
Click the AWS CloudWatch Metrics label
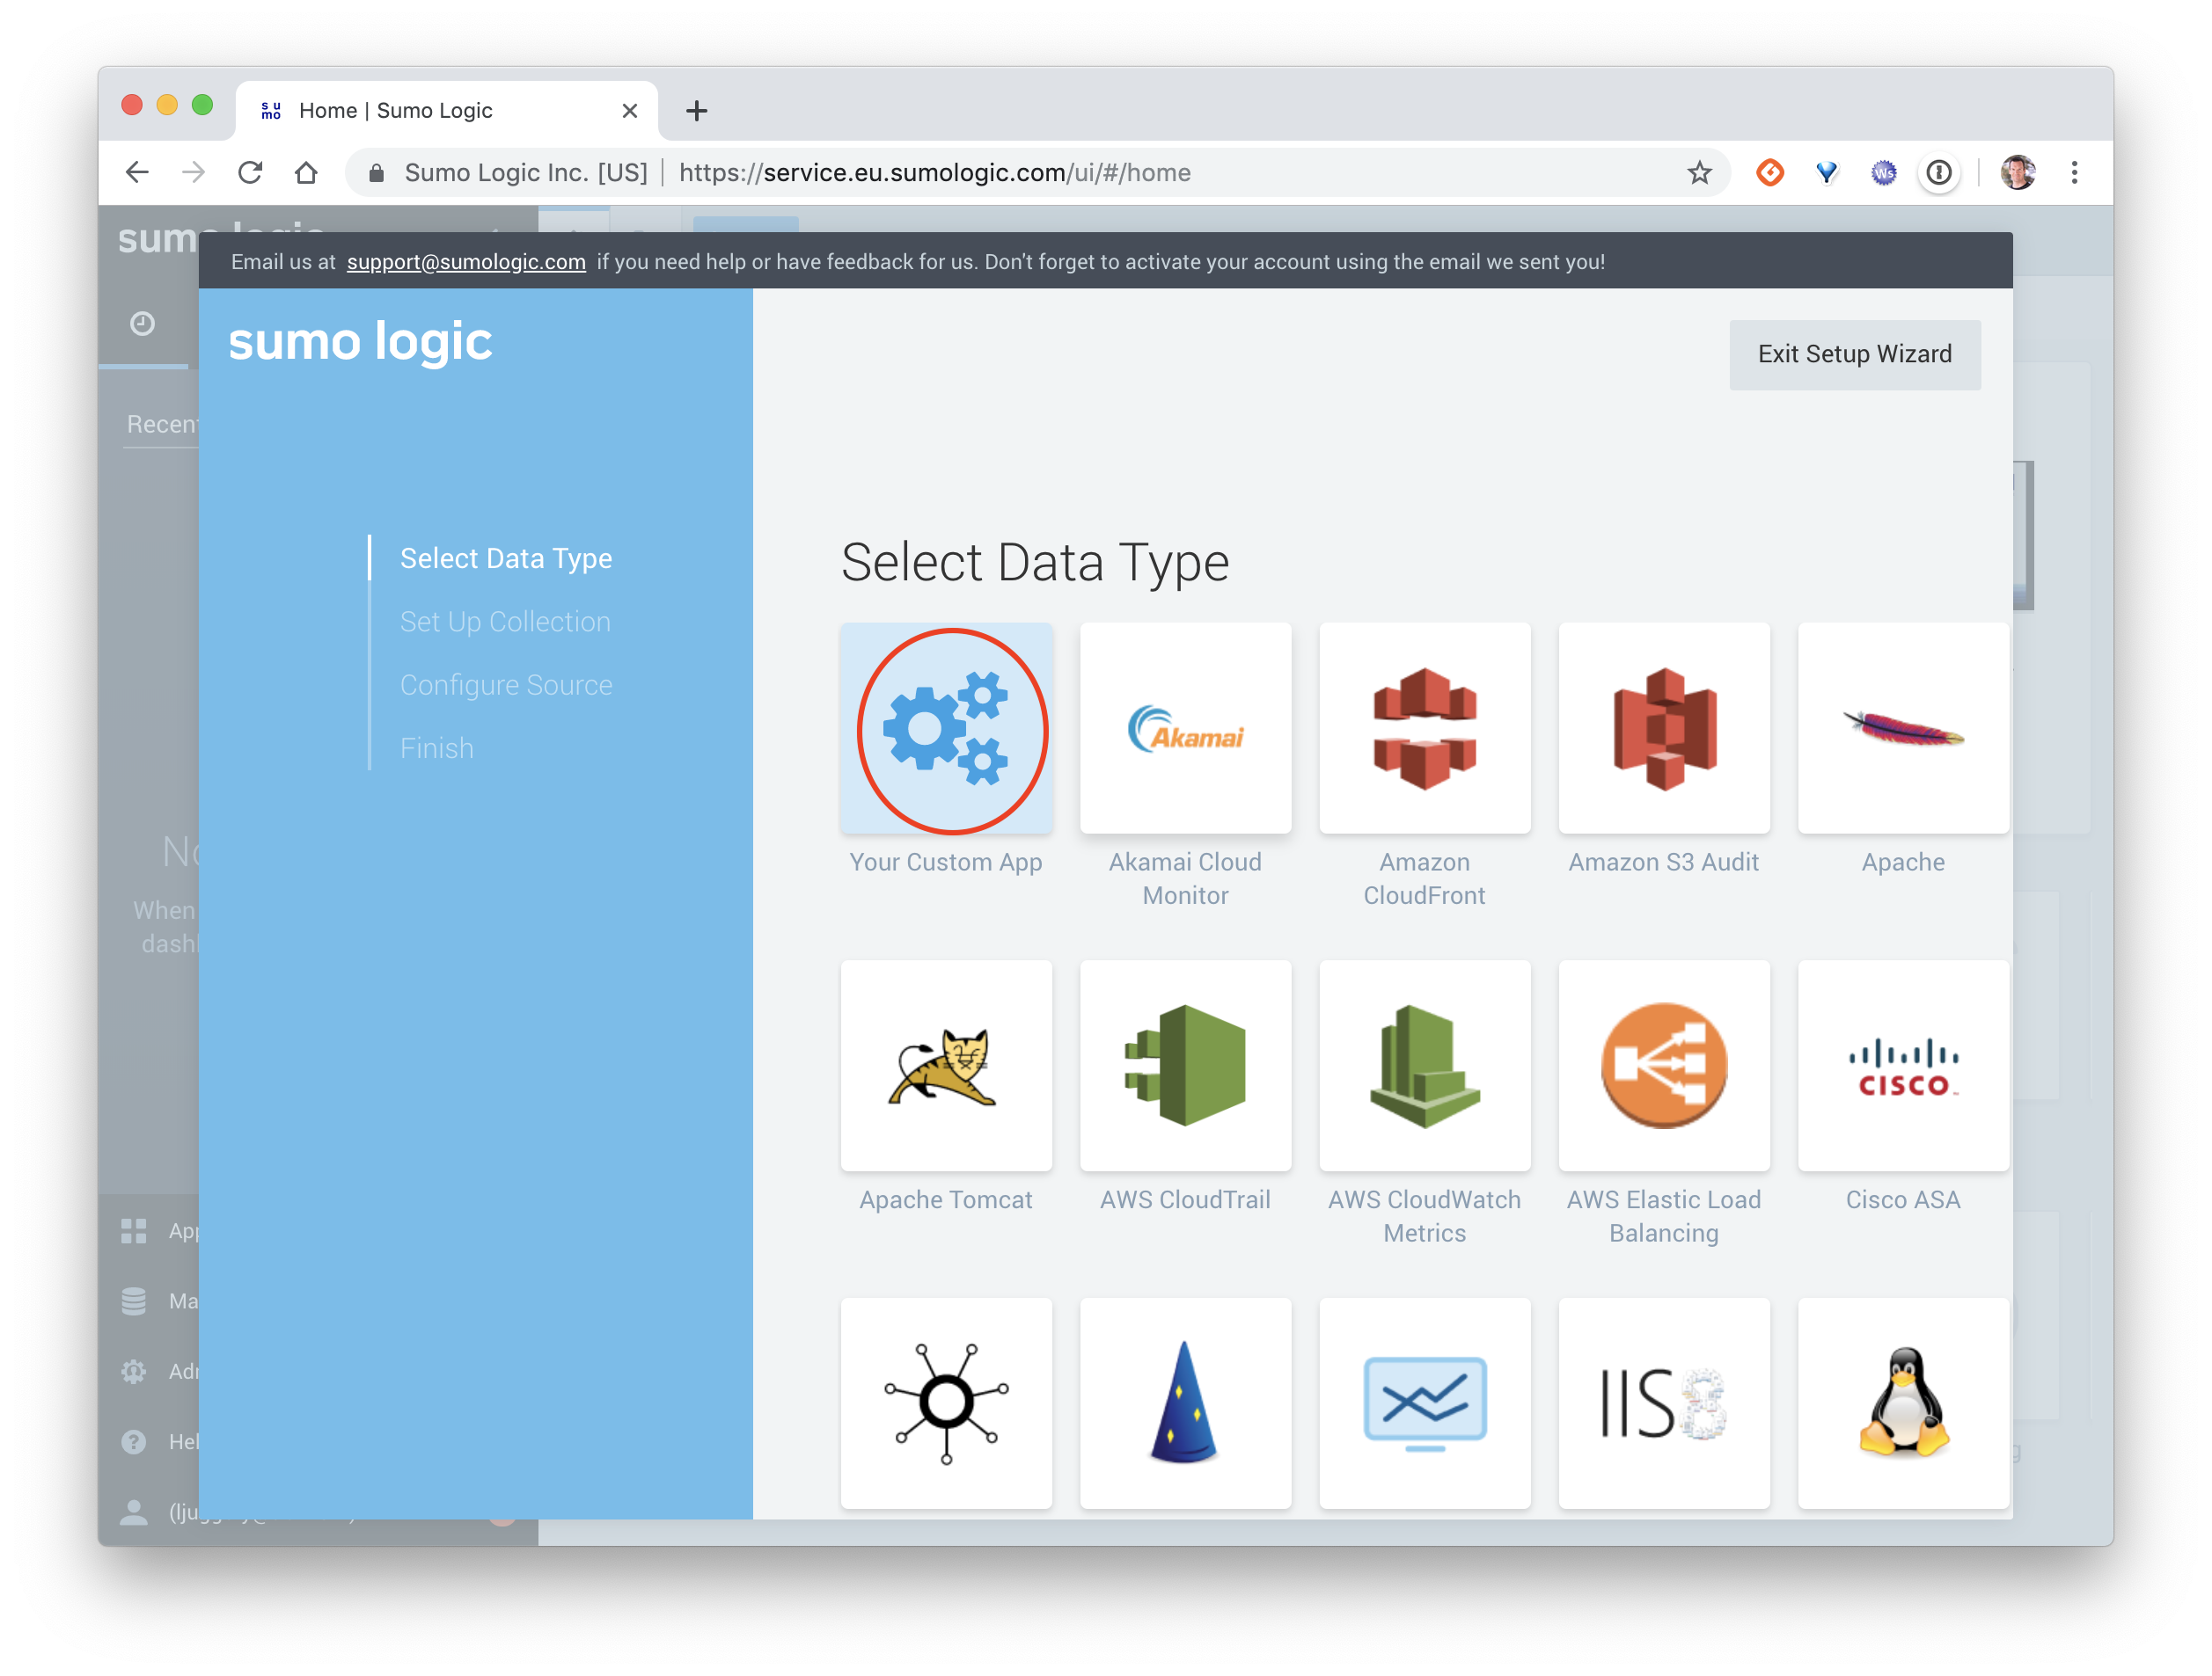[1424, 1216]
